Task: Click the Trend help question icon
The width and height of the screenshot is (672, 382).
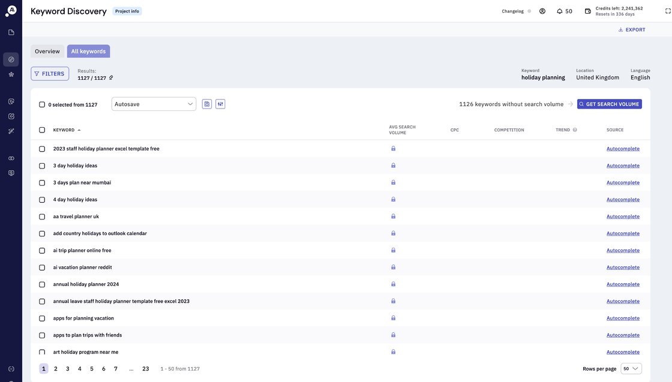Action: pyautogui.click(x=575, y=130)
